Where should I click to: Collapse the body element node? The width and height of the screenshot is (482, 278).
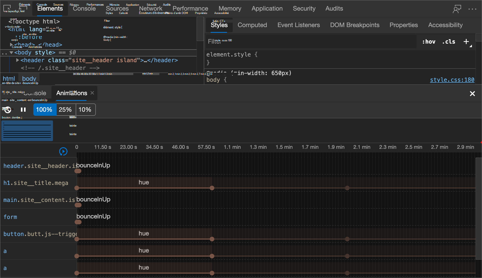coord(11,53)
